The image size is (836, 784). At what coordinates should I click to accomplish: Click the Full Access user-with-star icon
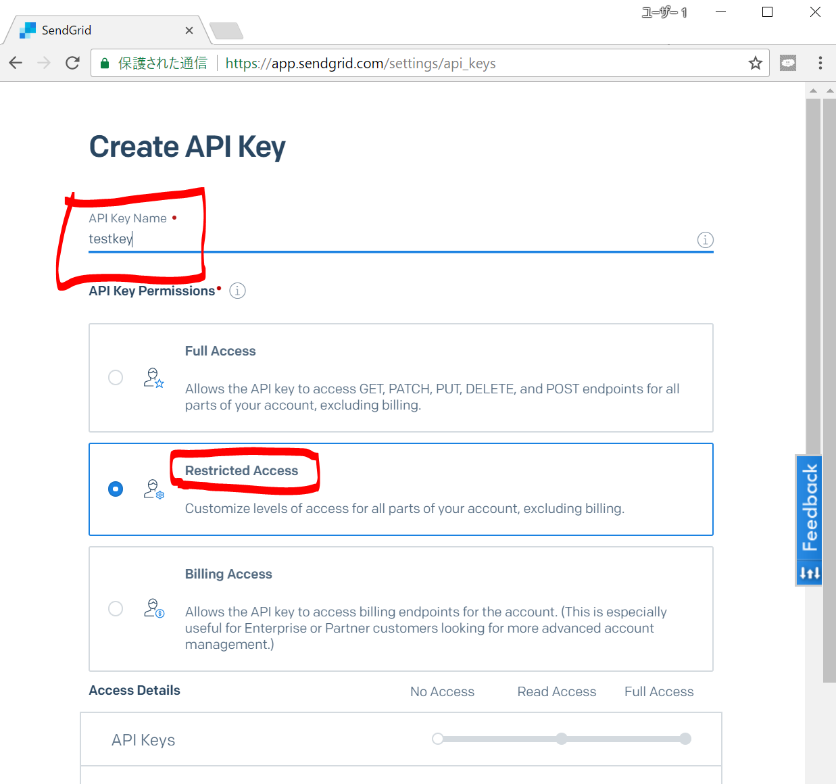(153, 377)
